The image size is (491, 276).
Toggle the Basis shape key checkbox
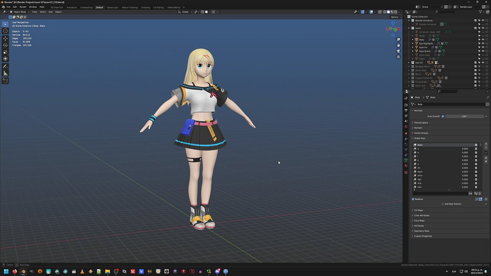pos(476,145)
